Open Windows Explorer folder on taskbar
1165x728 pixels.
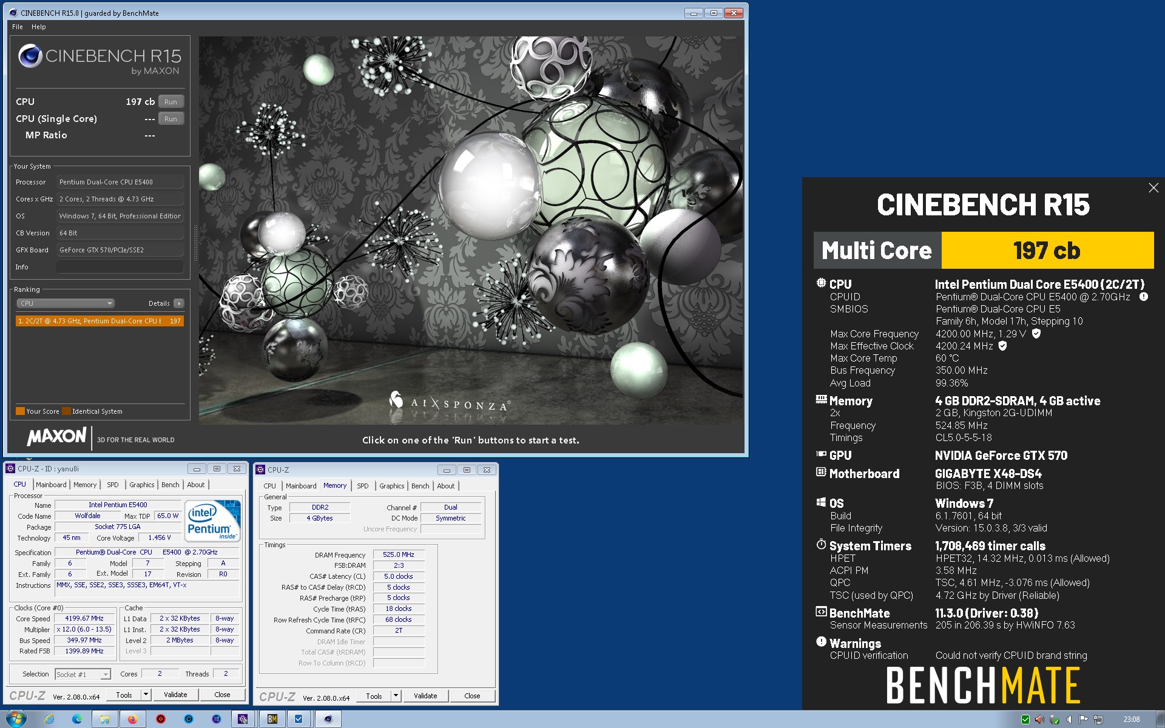105,720
